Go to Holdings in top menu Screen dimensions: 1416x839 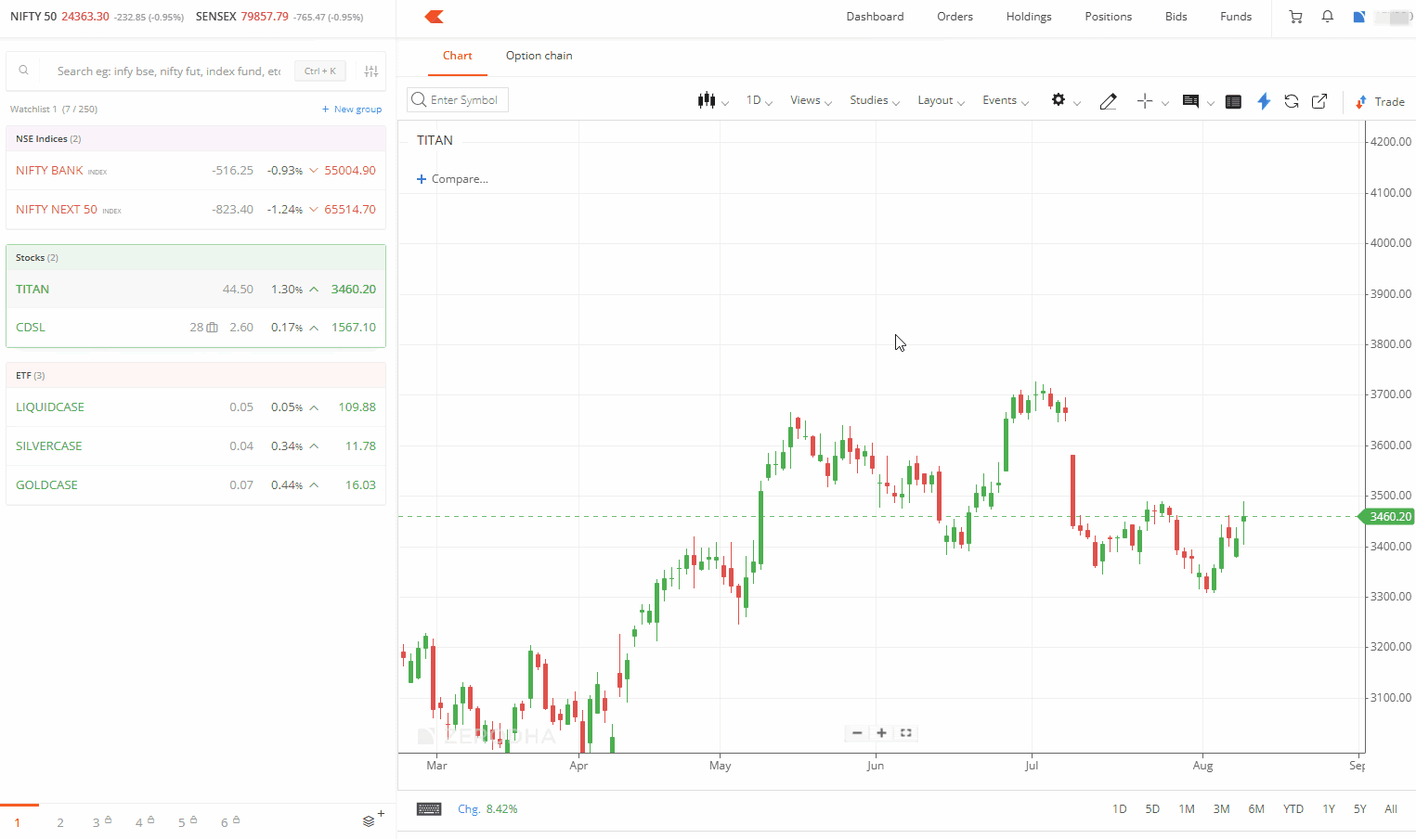pyautogui.click(x=1029, y=17)
